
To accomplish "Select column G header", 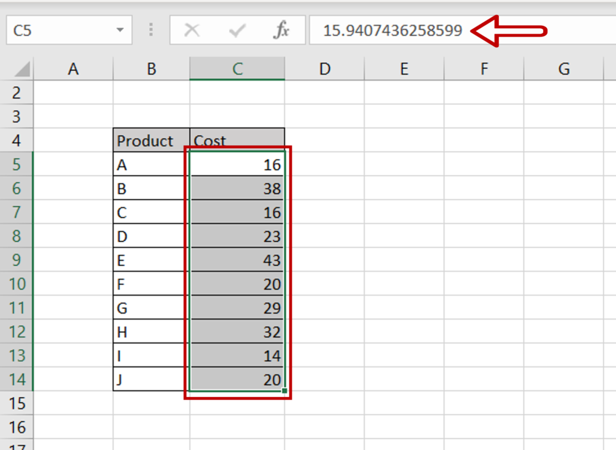I will (x=564, y=68).
